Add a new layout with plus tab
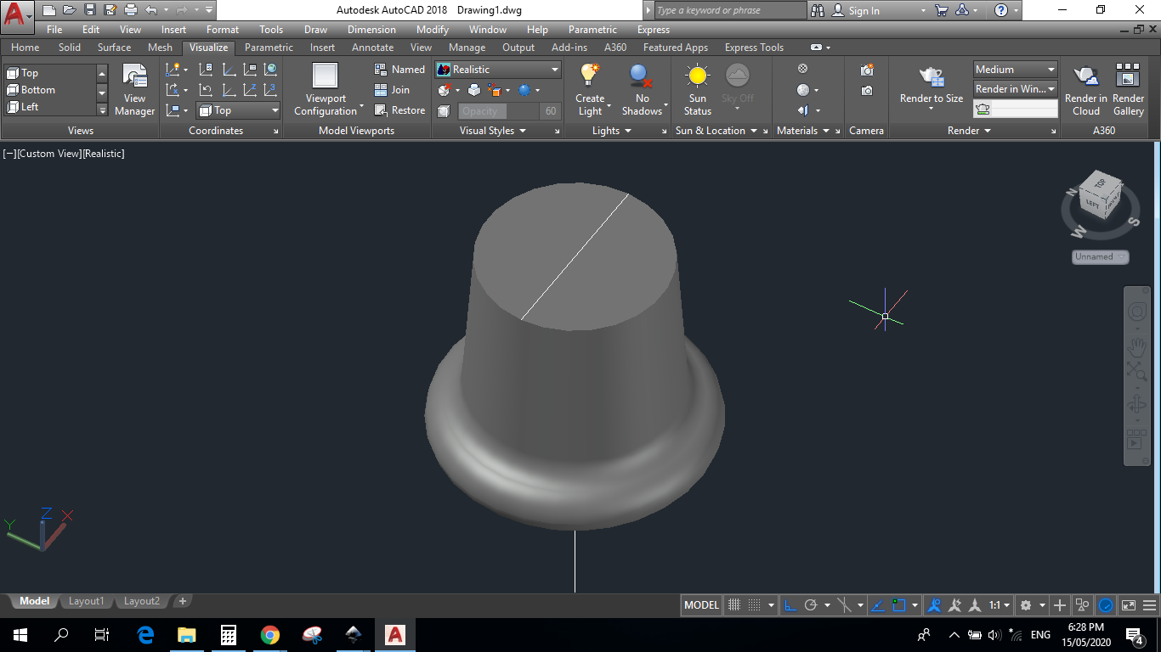The width and height of the screenshot is (1161, 652). pyautogui.click(x=182, y=601)
